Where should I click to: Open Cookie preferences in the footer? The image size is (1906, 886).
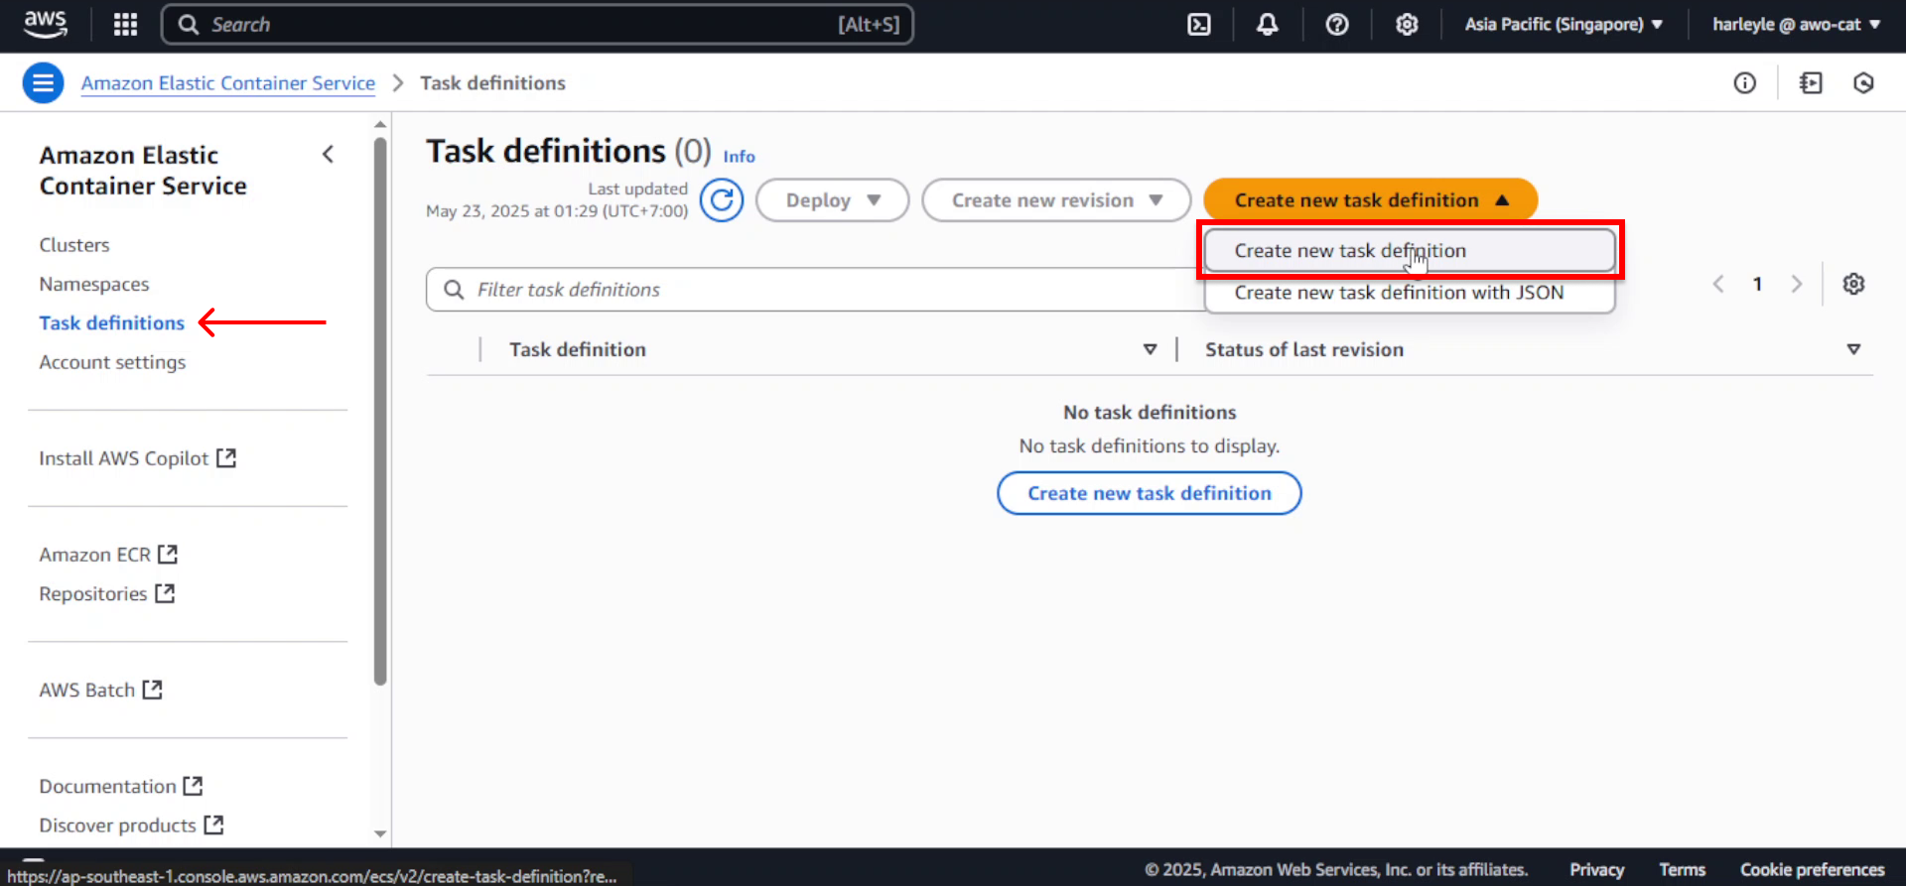click(1813, 870)
